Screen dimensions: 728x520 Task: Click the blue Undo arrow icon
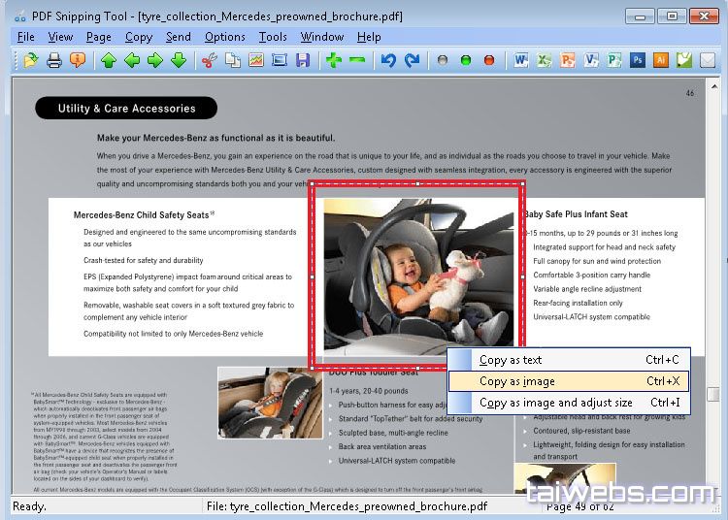388,60
